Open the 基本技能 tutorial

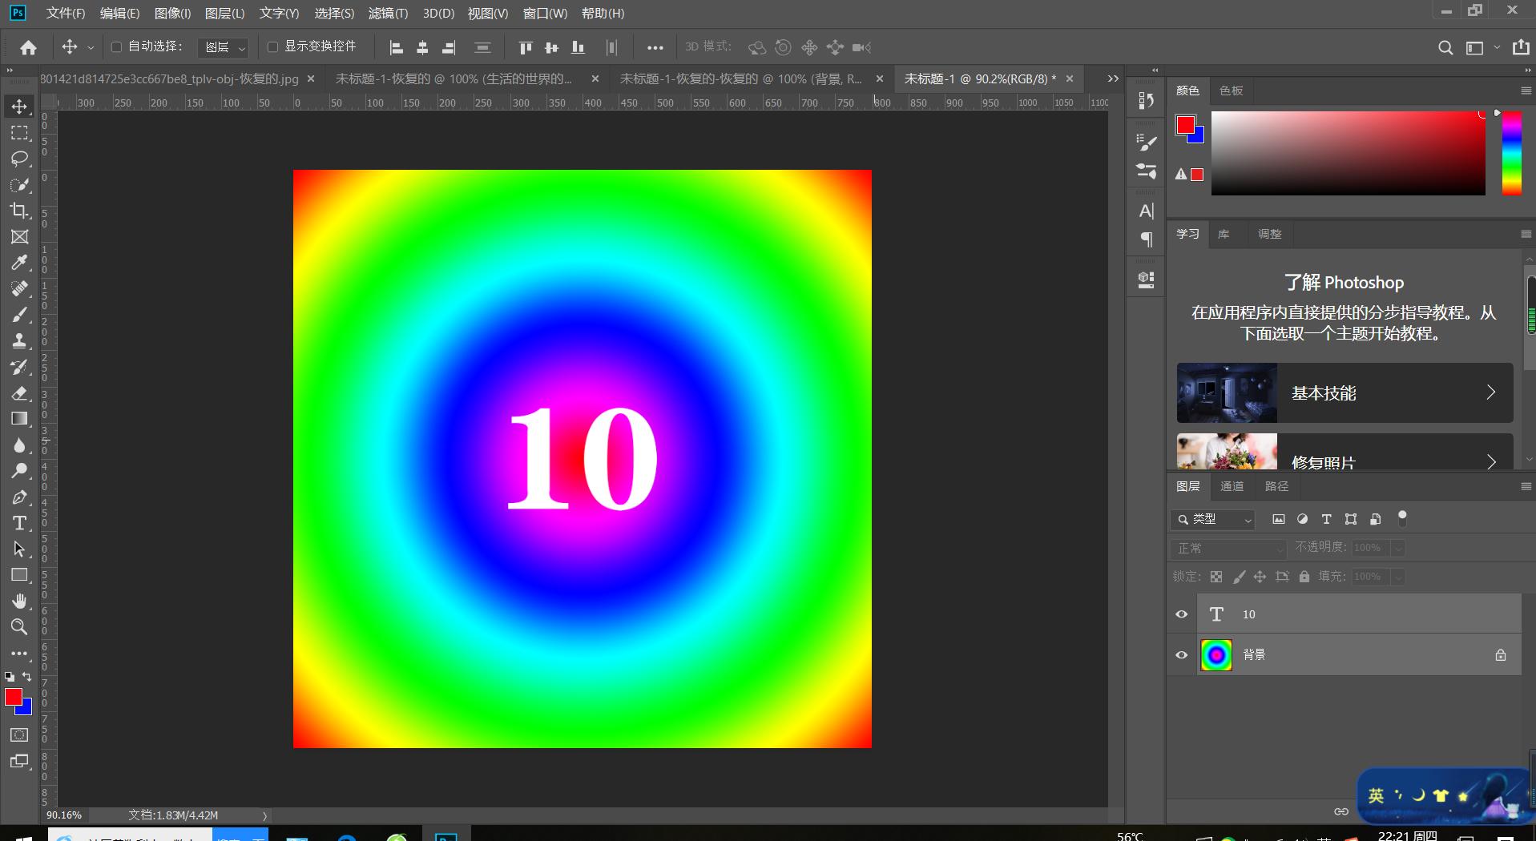click(x=1345, y=393)
